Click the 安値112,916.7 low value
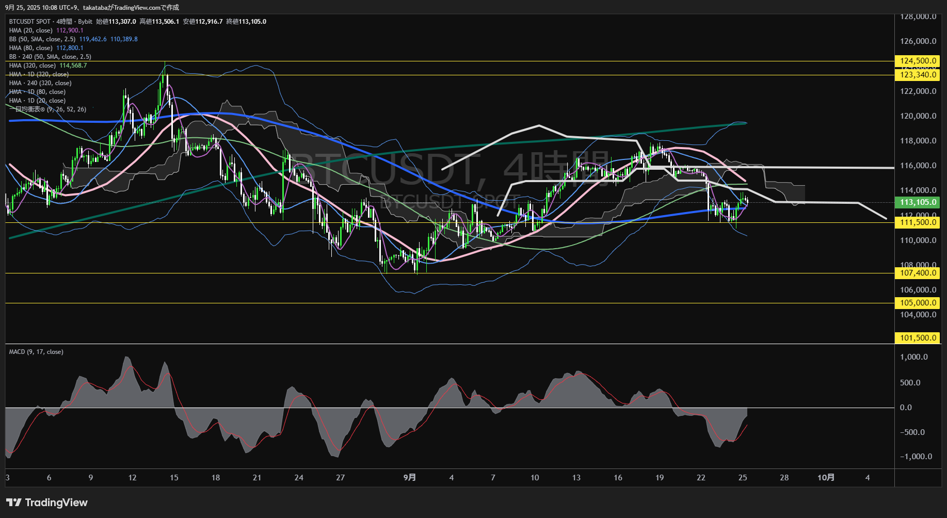This screenshot has width=947, height=518. [203, 22]
